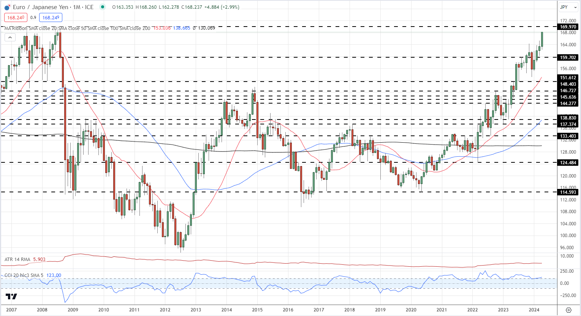Click the 0.9 spread value between prices
This screenshot has width=581, height=316.
[33, 17]
